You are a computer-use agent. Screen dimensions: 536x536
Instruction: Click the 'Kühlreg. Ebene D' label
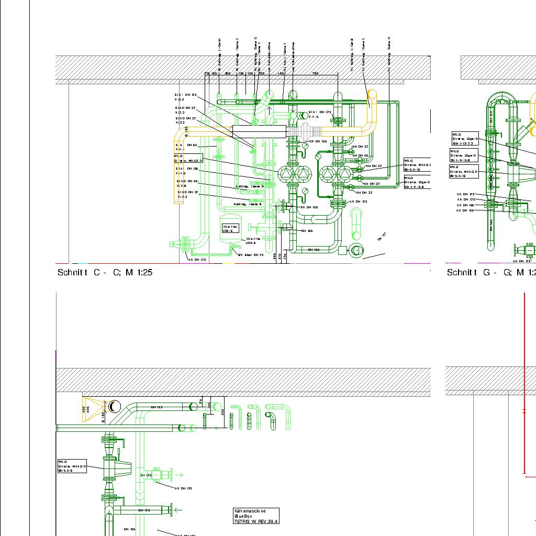click(x=250, y=187)
